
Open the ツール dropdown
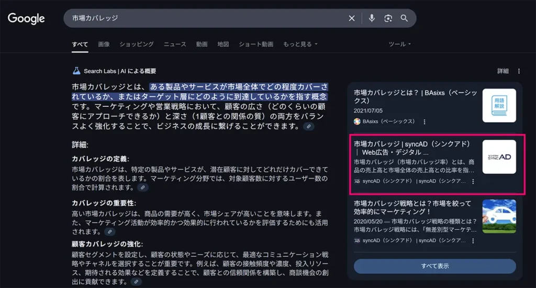tap(399, 44)
